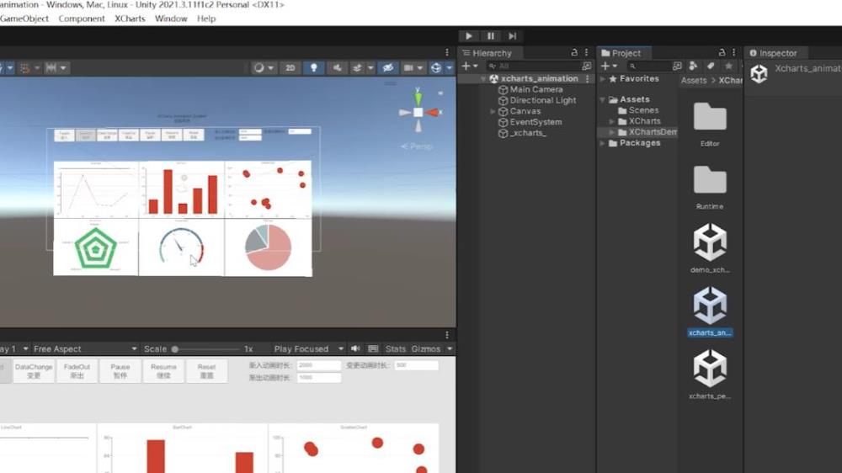Toggle scene audio icon in Scene toolbar
Viewport: 842px width, 473px height.
[338, 67]
